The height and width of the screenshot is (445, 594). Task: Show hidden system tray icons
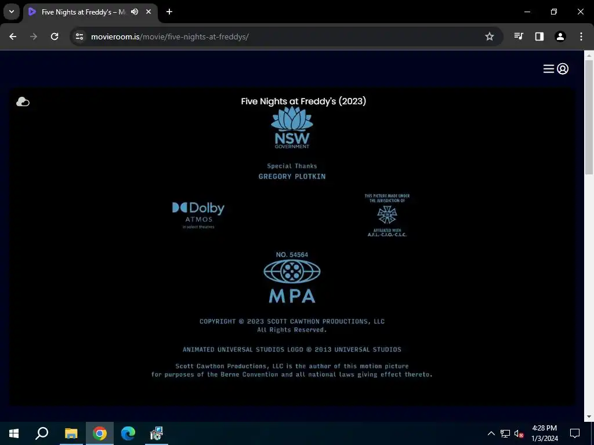pos(491,433)
